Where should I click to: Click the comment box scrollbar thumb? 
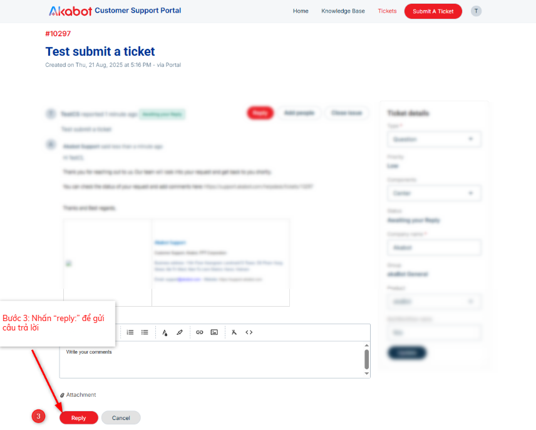point(366,359)
